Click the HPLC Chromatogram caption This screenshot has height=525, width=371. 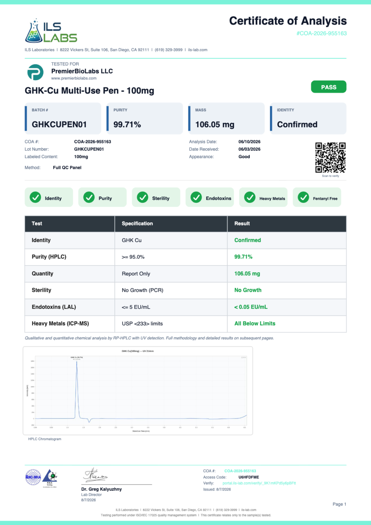[x=45, y=439]
